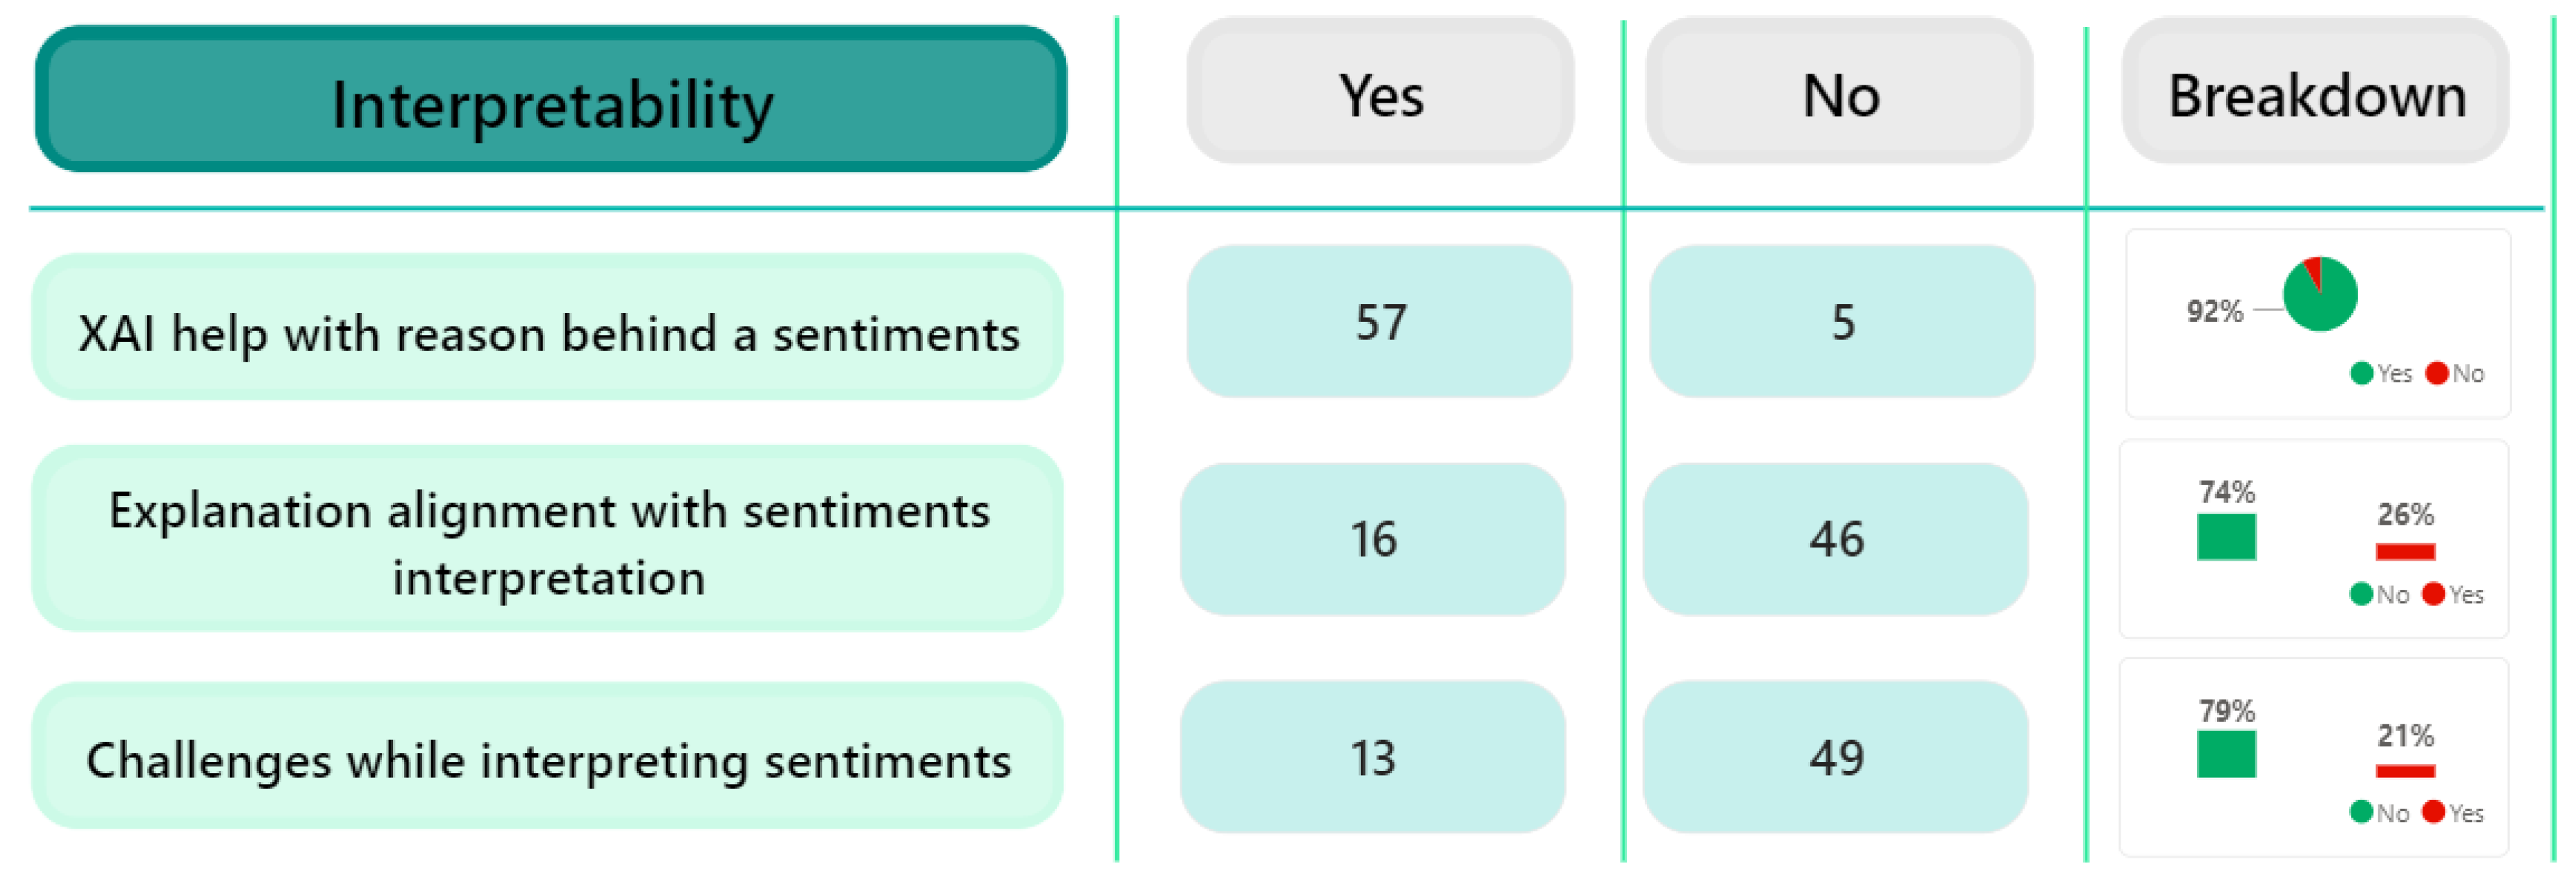Click the green Yes legend dot in pie chart card
Viewport: 2576px width, 891px height.
pos(2362,373)
